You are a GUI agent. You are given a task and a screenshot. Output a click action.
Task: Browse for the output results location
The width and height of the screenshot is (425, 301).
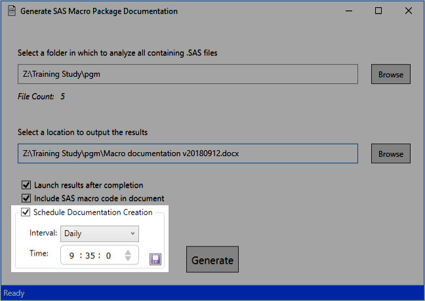click(391, 153)
